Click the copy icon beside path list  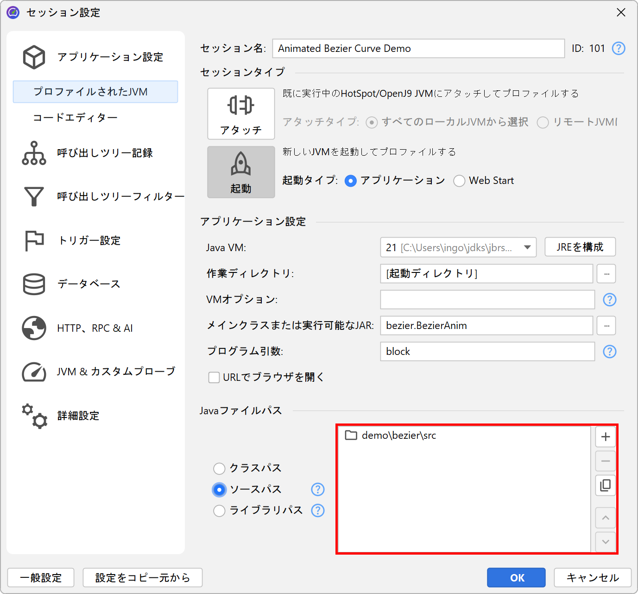click(x=605, y=485)
